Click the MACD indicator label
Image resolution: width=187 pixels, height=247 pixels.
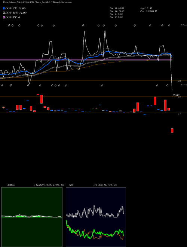tap(11, 185)
